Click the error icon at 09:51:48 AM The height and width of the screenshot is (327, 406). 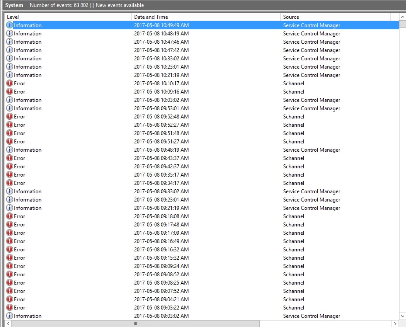coord(10,133)
